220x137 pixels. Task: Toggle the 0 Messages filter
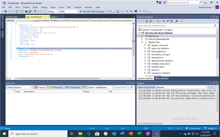[73, 87]
